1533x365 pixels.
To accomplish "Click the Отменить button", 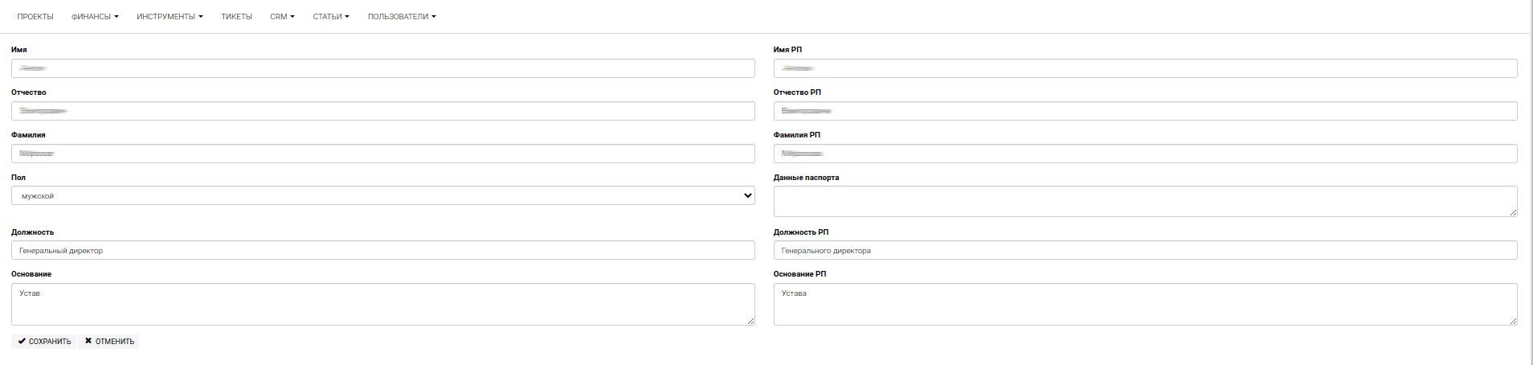I will click(x=109, y=342).
